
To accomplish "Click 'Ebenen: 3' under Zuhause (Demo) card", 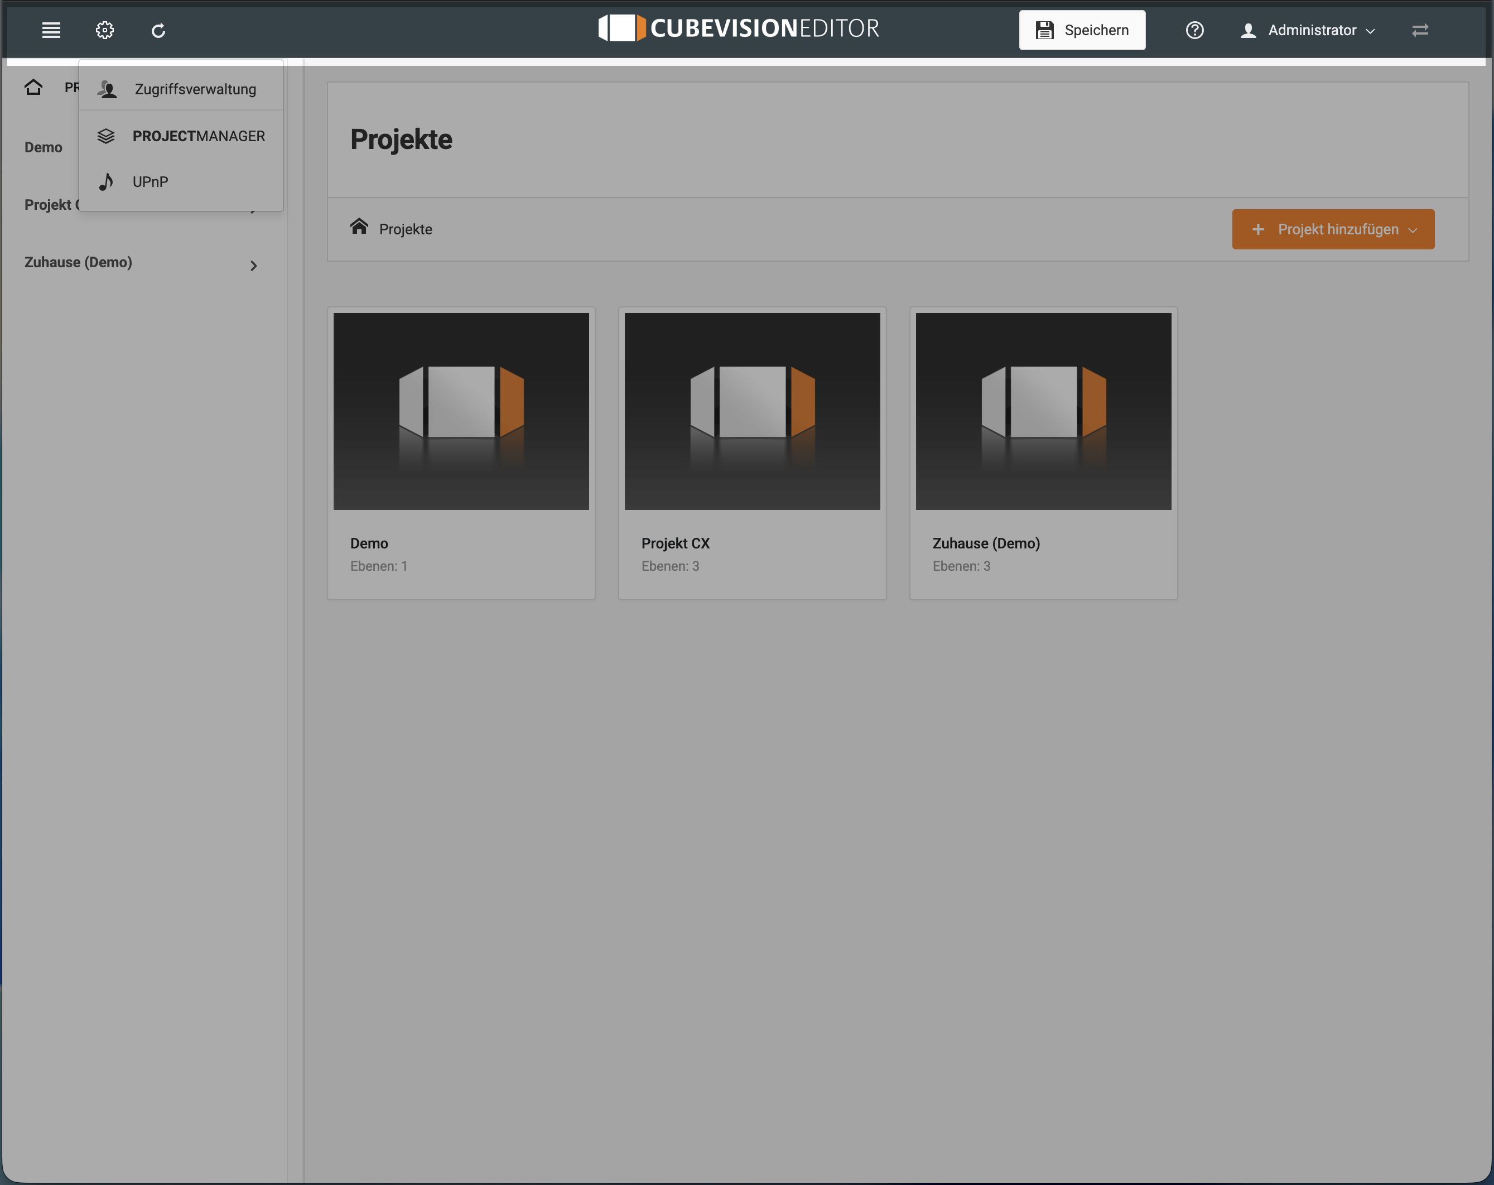I will [961, 566].
